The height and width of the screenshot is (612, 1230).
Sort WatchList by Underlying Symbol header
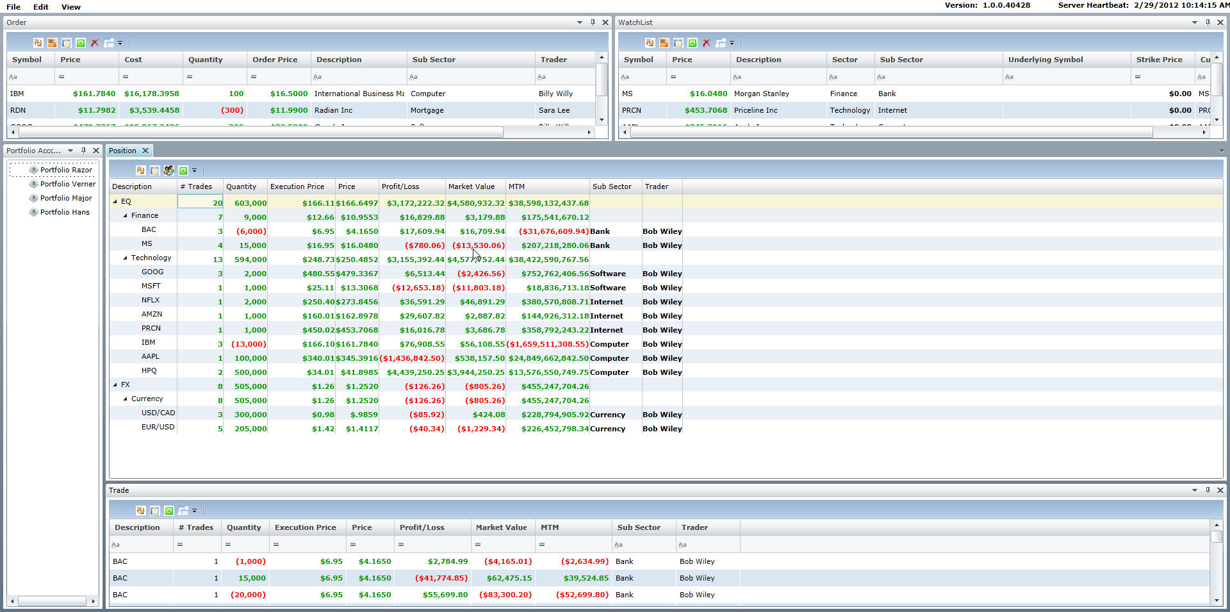[1067, 60]
